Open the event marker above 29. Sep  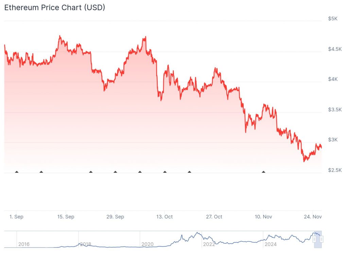pyautogui.click(x=115, y=172)
